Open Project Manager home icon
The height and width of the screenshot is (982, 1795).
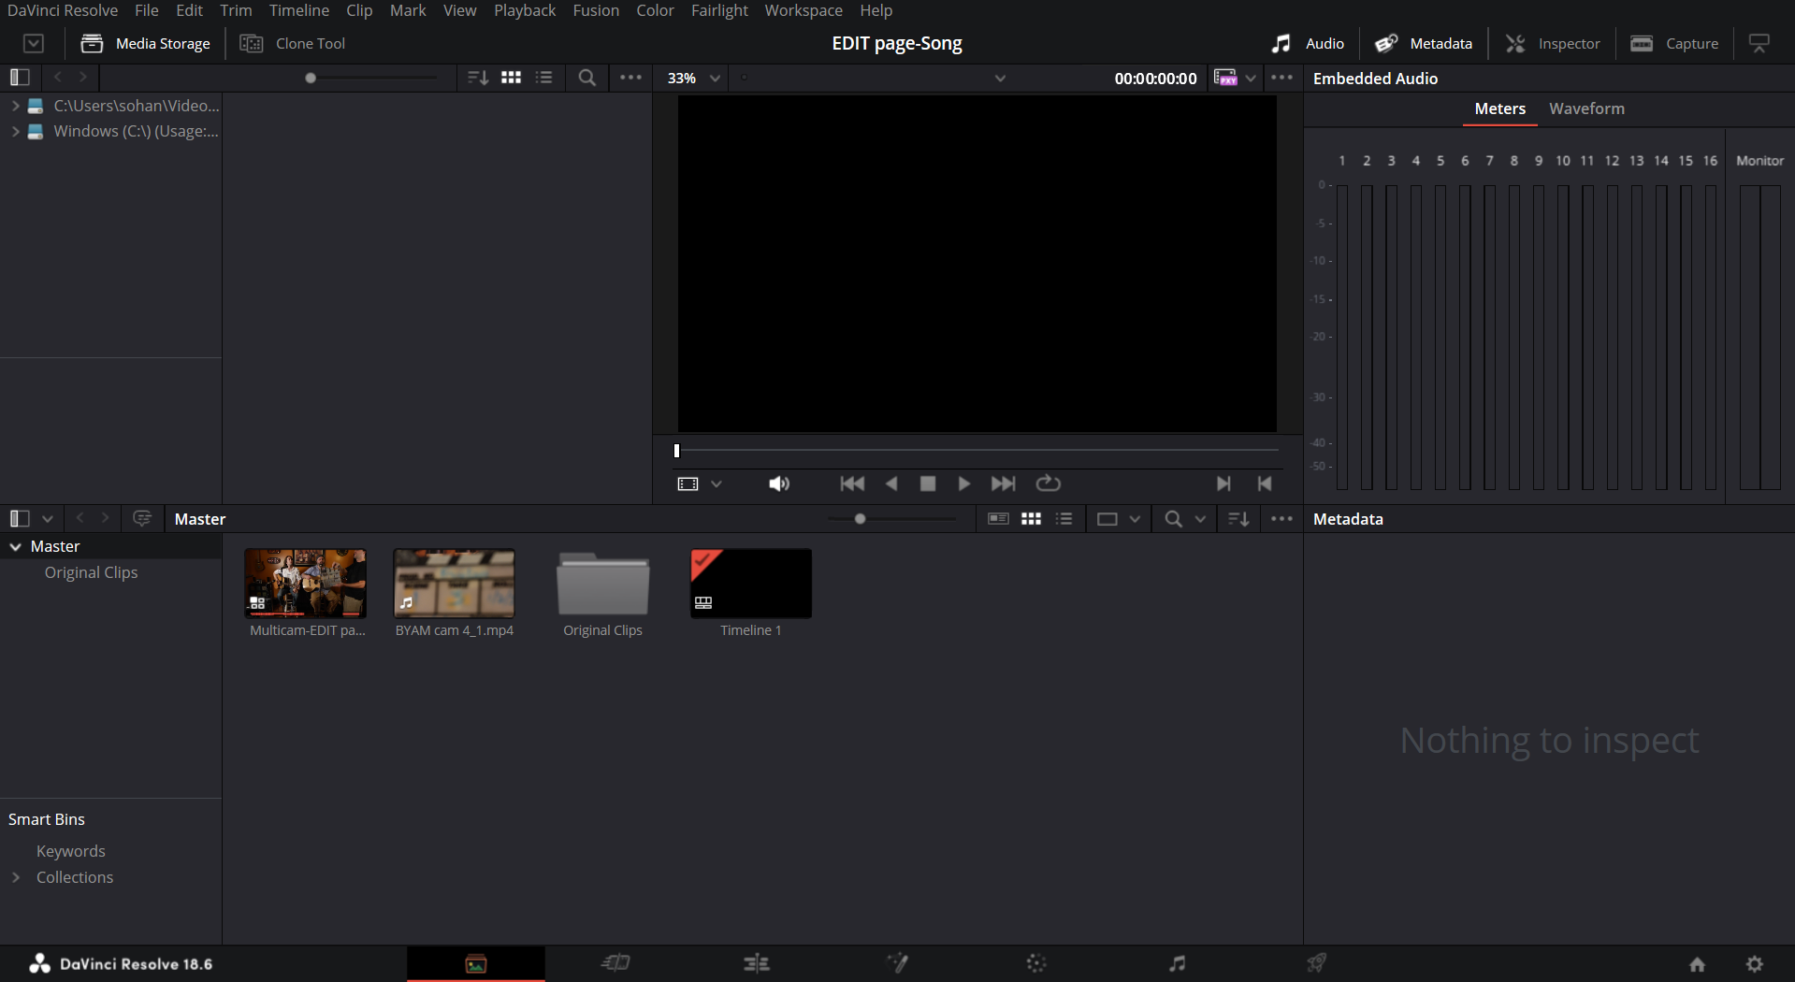coord(1697,963)
